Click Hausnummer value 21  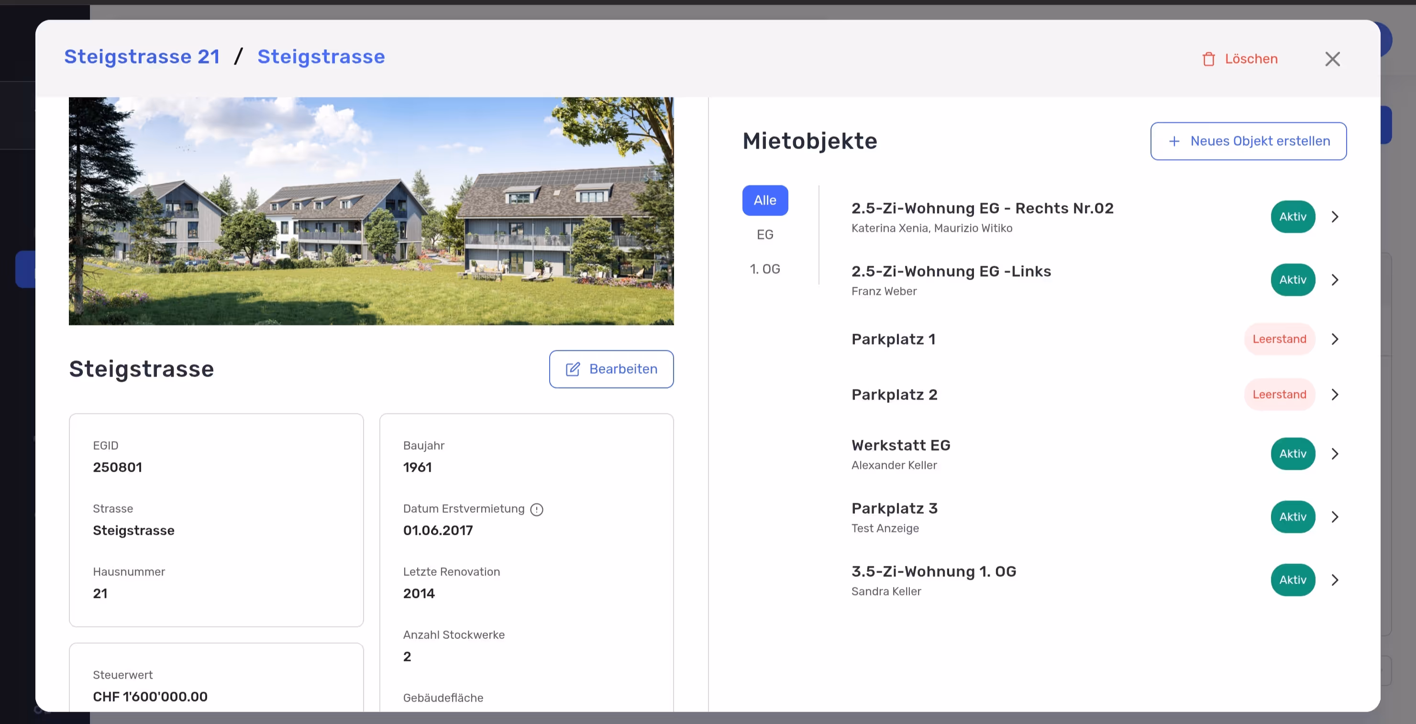[100, 594]
